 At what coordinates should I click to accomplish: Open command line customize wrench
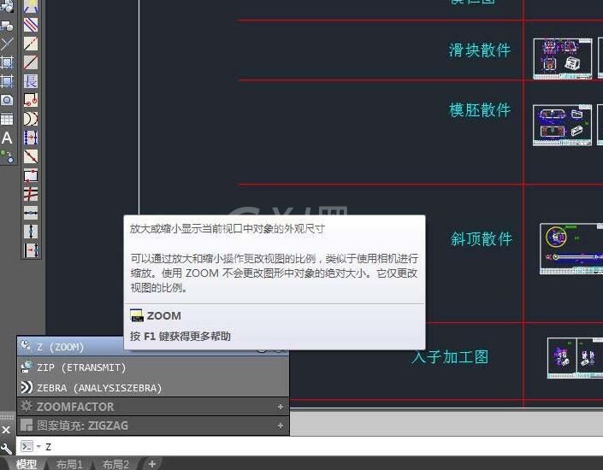(6, 449)
